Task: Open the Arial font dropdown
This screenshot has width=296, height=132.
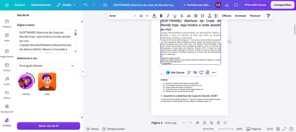Action: click(x=119, y=16)
